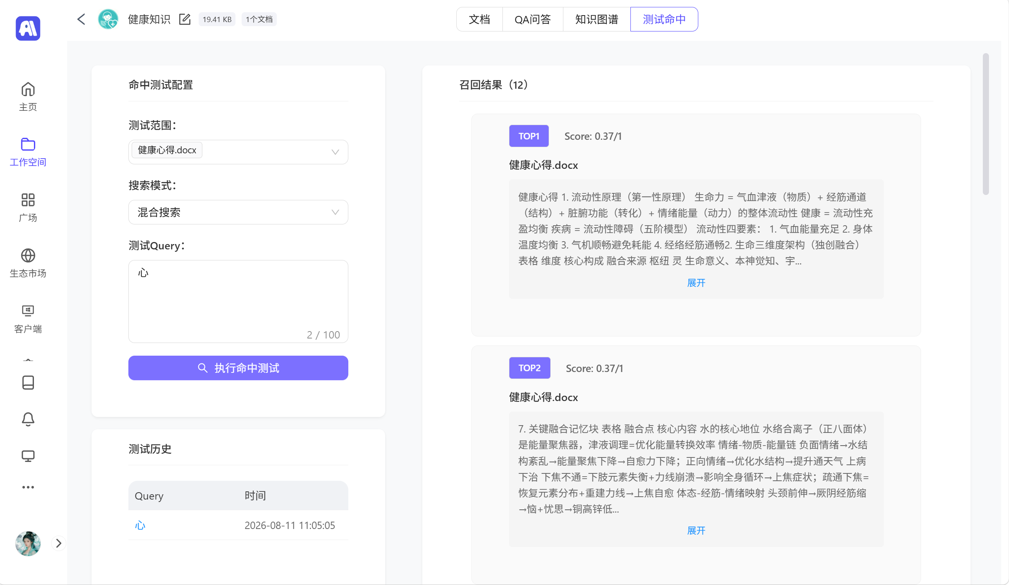The width and height of the screenshot is (1009, 585).
Task: Click the 2026-08-11 11:05:05 history time
Action: coord(290,525)
